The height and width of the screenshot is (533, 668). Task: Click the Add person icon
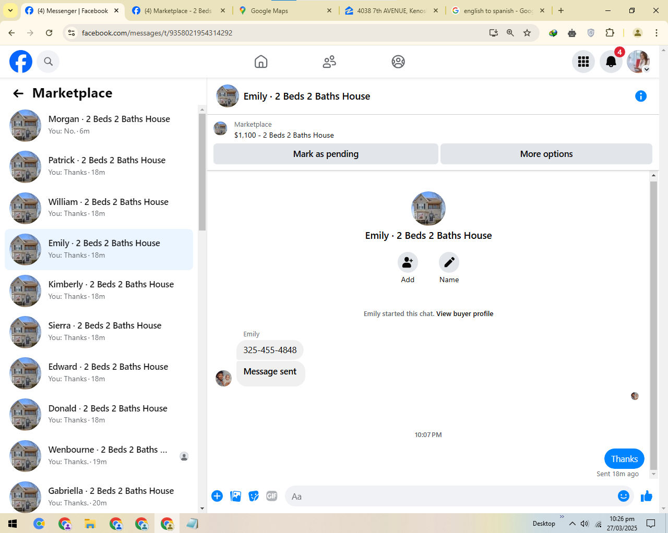pos(408,262)
